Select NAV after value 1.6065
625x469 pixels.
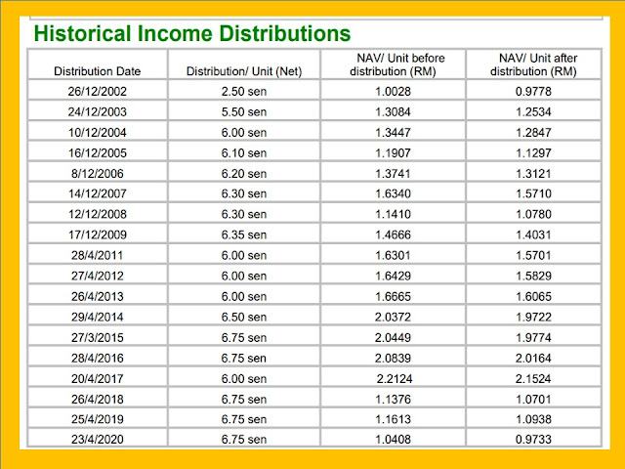(534, 297)
